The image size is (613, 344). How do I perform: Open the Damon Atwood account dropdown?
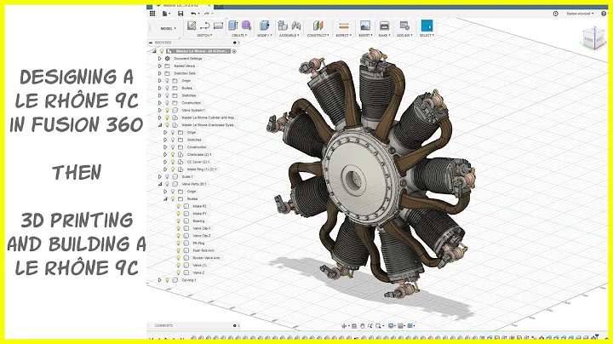tap(580, 14)
